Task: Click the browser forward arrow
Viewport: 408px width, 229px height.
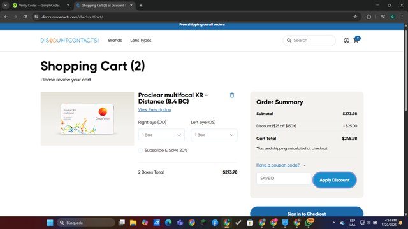Action: (15, 17)
